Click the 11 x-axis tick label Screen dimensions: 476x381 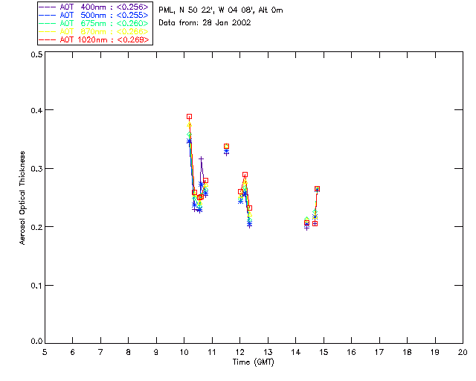tap(212, 352)
